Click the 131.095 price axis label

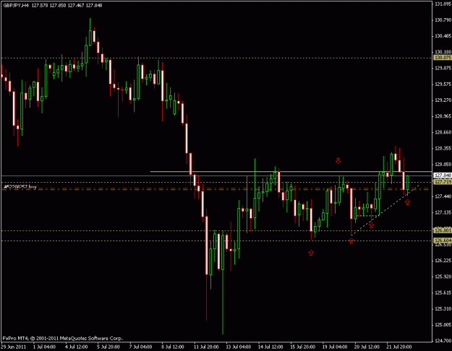tap(443, 4)
